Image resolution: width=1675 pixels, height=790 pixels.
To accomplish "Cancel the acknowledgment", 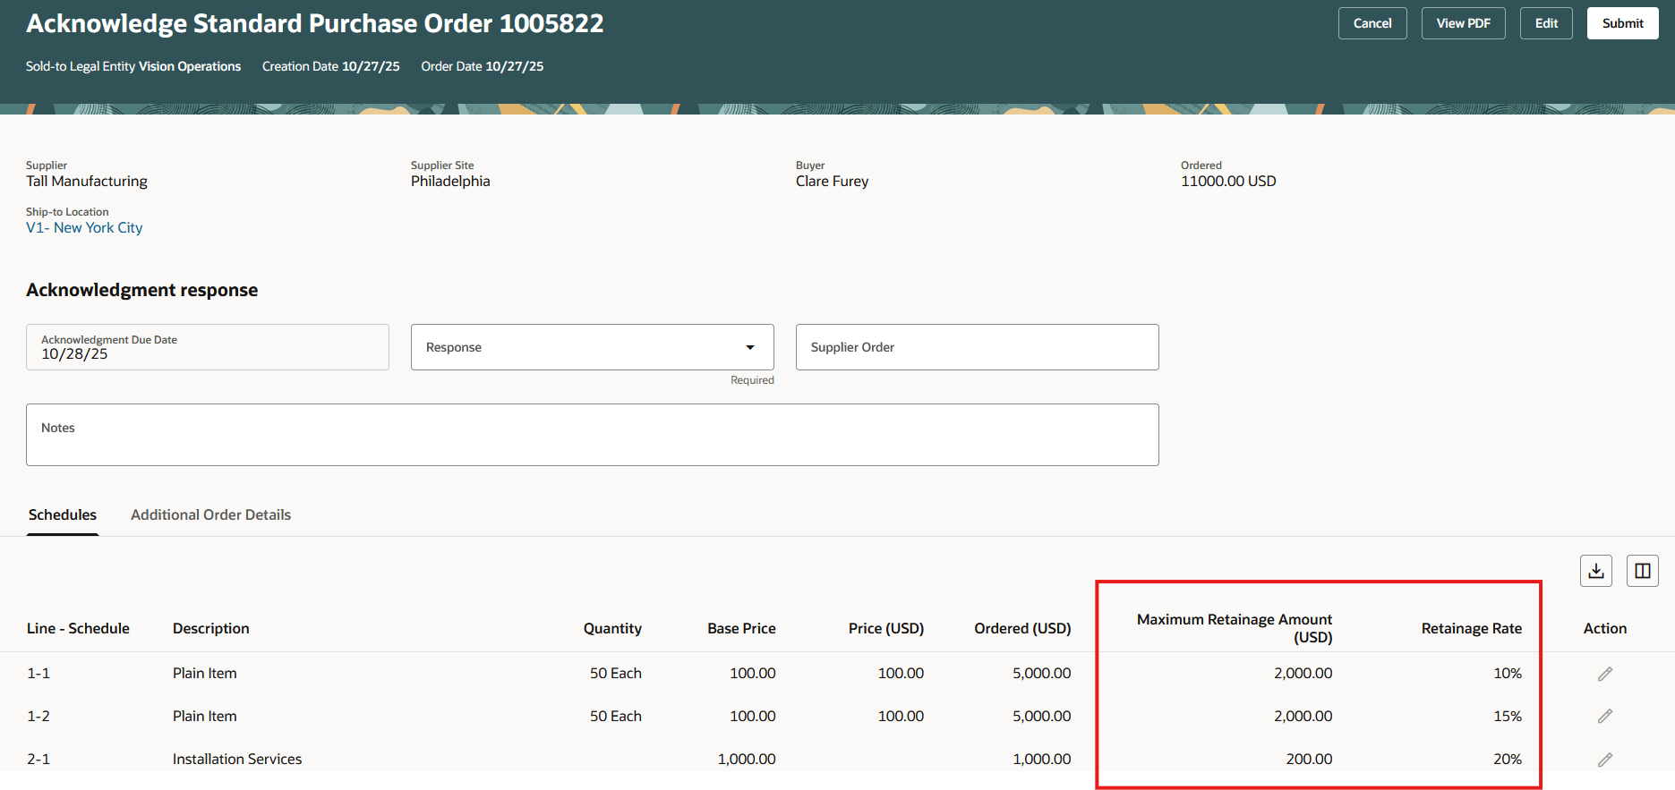I will (1372, 23).
